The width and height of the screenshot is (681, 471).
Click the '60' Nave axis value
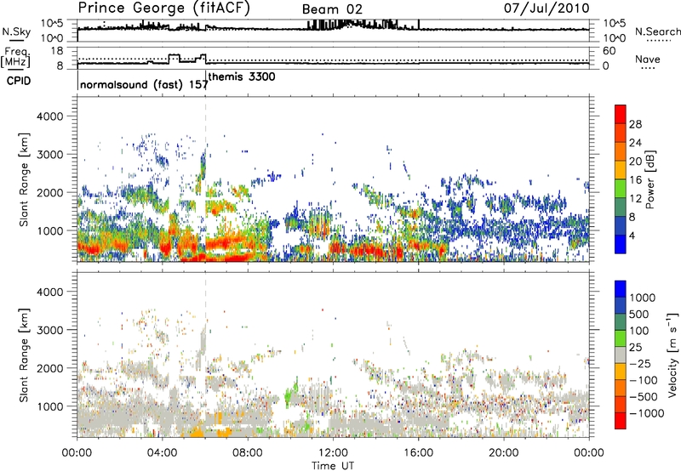pyautogui.click(x=609, y=51)
